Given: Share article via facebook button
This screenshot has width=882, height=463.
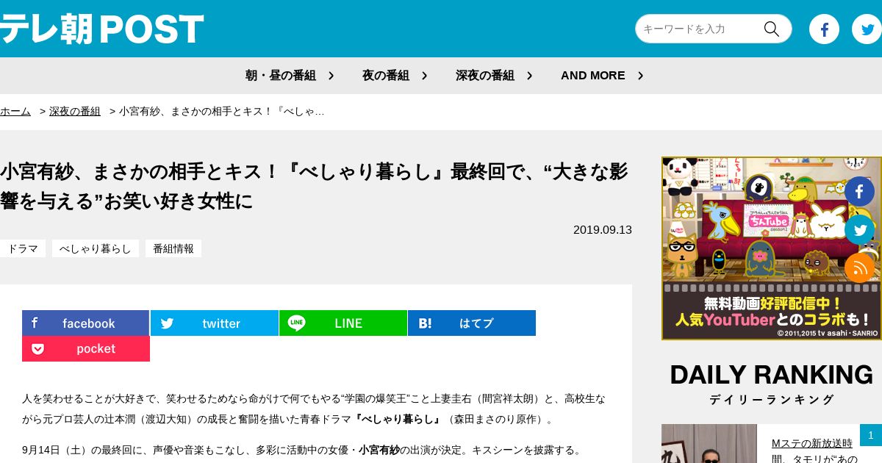Looking at the screenshot, I should click(86, 323).
